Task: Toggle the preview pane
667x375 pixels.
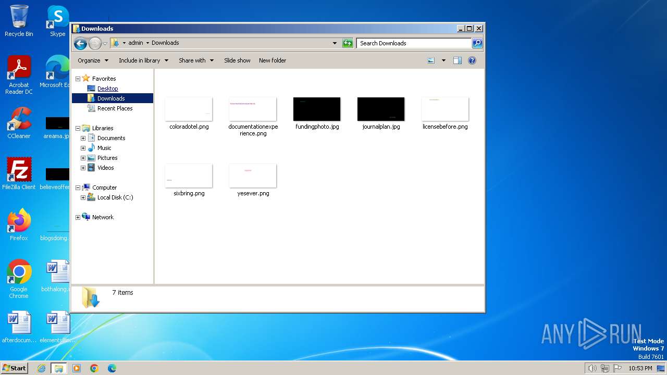Action: pos(458,60)
